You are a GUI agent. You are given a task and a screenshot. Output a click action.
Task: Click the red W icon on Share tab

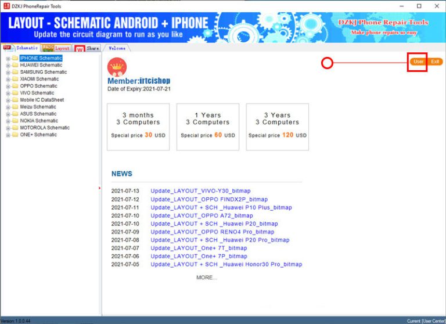click(x=80, y=49)
